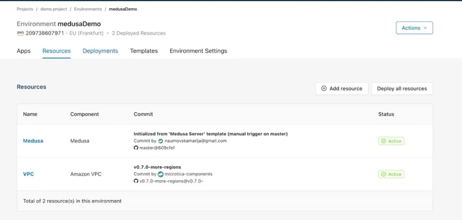Click the Medusa component cell

tap(80, 141)
